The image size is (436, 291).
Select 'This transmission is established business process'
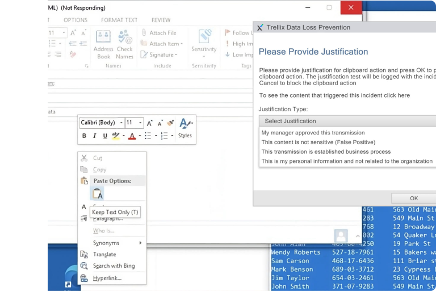pos(326,152)
